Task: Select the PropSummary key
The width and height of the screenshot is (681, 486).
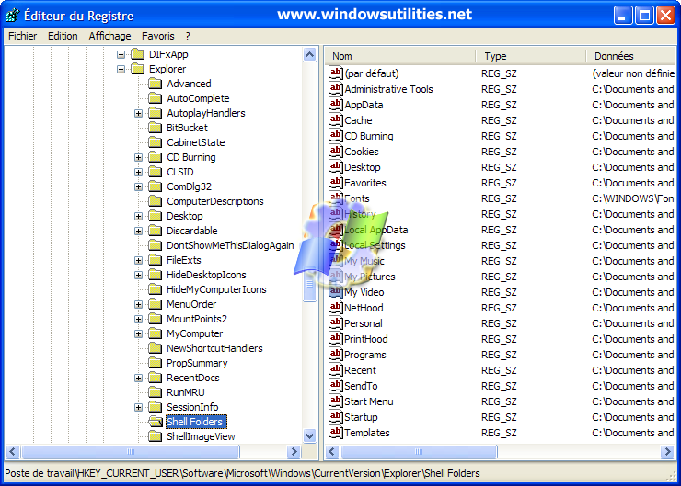Action: [197, 363]
